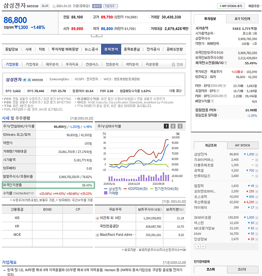This screenshot has width=262, height=276.
Task: Select the 컨센서스 sub-tab
Action: click(x=92, y=64)
